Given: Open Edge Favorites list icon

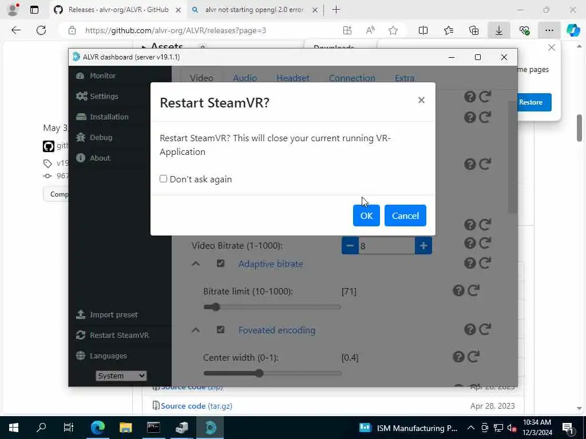Looking at the screenshot, I should (x=449, y=31).
